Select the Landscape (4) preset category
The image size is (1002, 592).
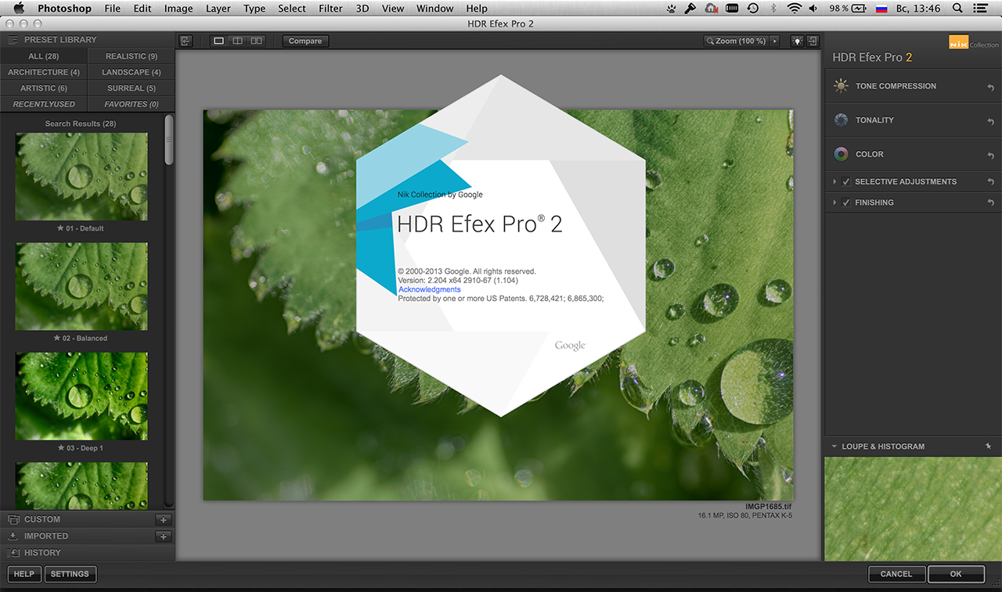132,72
